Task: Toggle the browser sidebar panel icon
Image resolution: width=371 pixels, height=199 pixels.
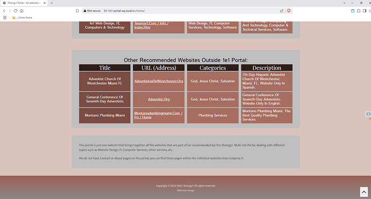Action: pyautogui.click(x=365, y=11)
